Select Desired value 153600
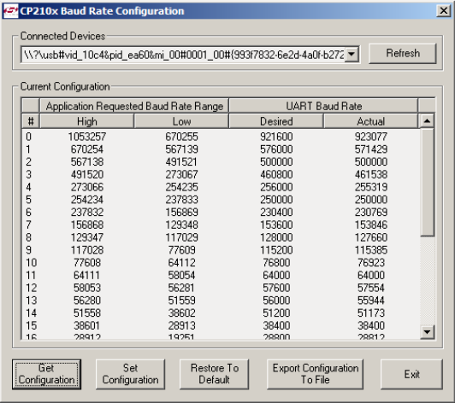The height and width of the screenshot is (403, 455). (276, 225)
